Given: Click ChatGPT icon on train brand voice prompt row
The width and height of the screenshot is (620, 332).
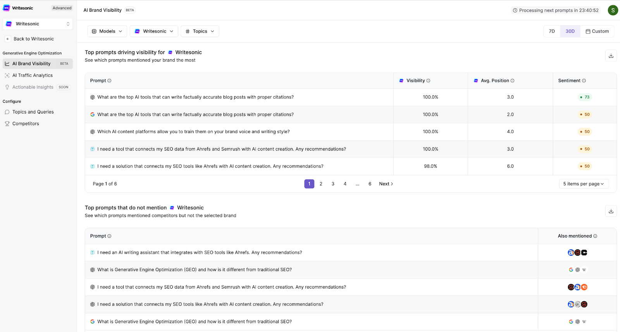Looking at the screenshot, I should click(92, 132).
